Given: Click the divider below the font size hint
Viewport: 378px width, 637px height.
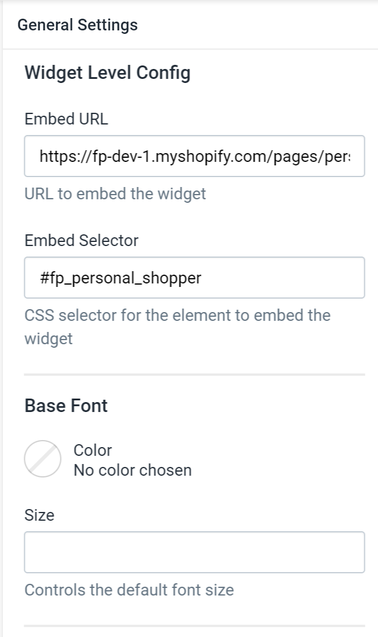Looking at the screenshot, I should (x=195, y=626).
